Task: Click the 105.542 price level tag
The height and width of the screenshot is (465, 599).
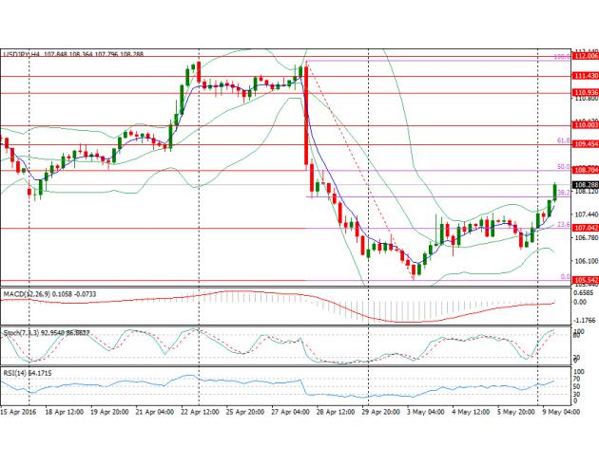Action: pos(583,280)
